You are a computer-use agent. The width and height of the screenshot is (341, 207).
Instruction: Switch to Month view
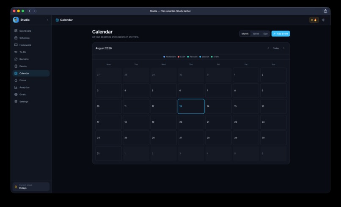tap(245, 34)
